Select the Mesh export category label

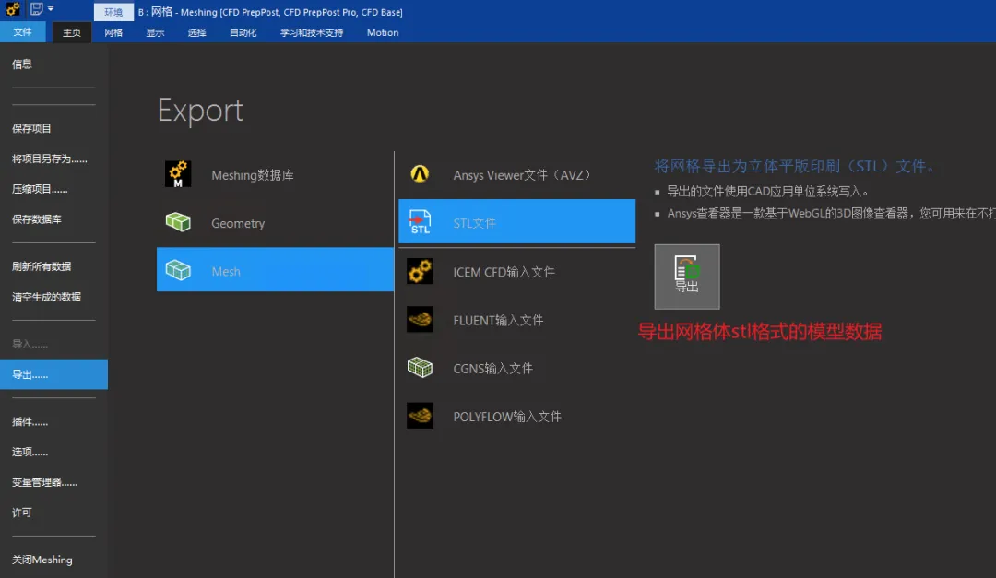pos(226,271)
